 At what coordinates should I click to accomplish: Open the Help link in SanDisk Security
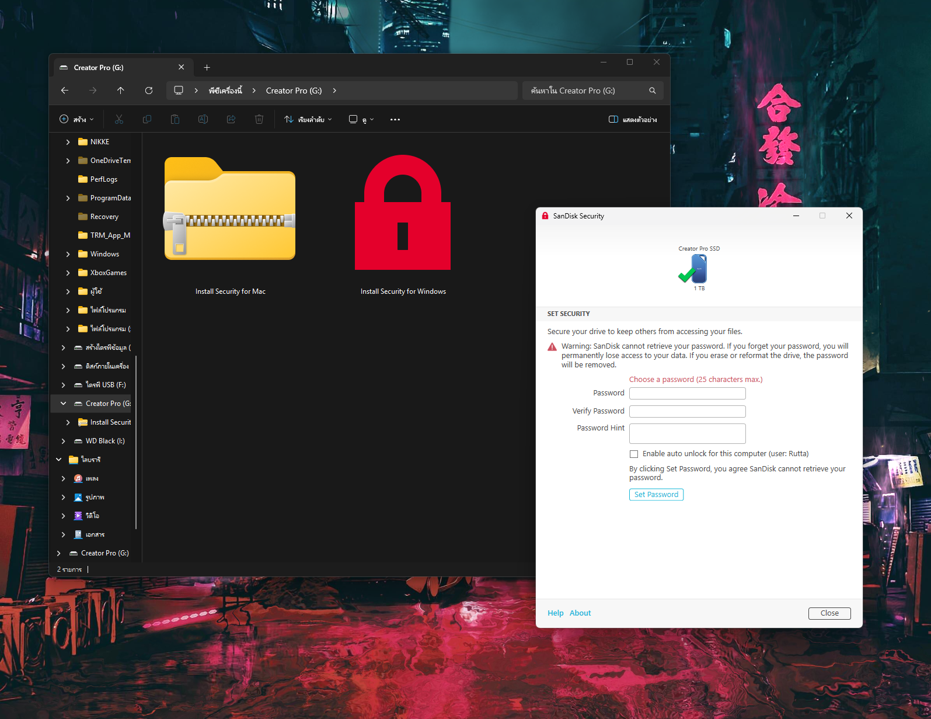pos(555,613)
